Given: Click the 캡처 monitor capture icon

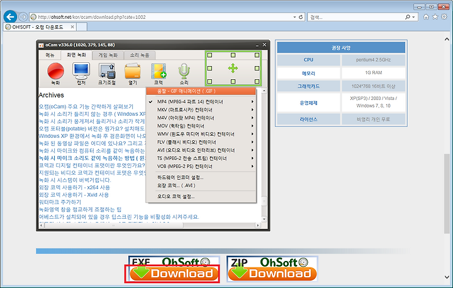Looking at the screenshot, I should [x=81, y=71].
